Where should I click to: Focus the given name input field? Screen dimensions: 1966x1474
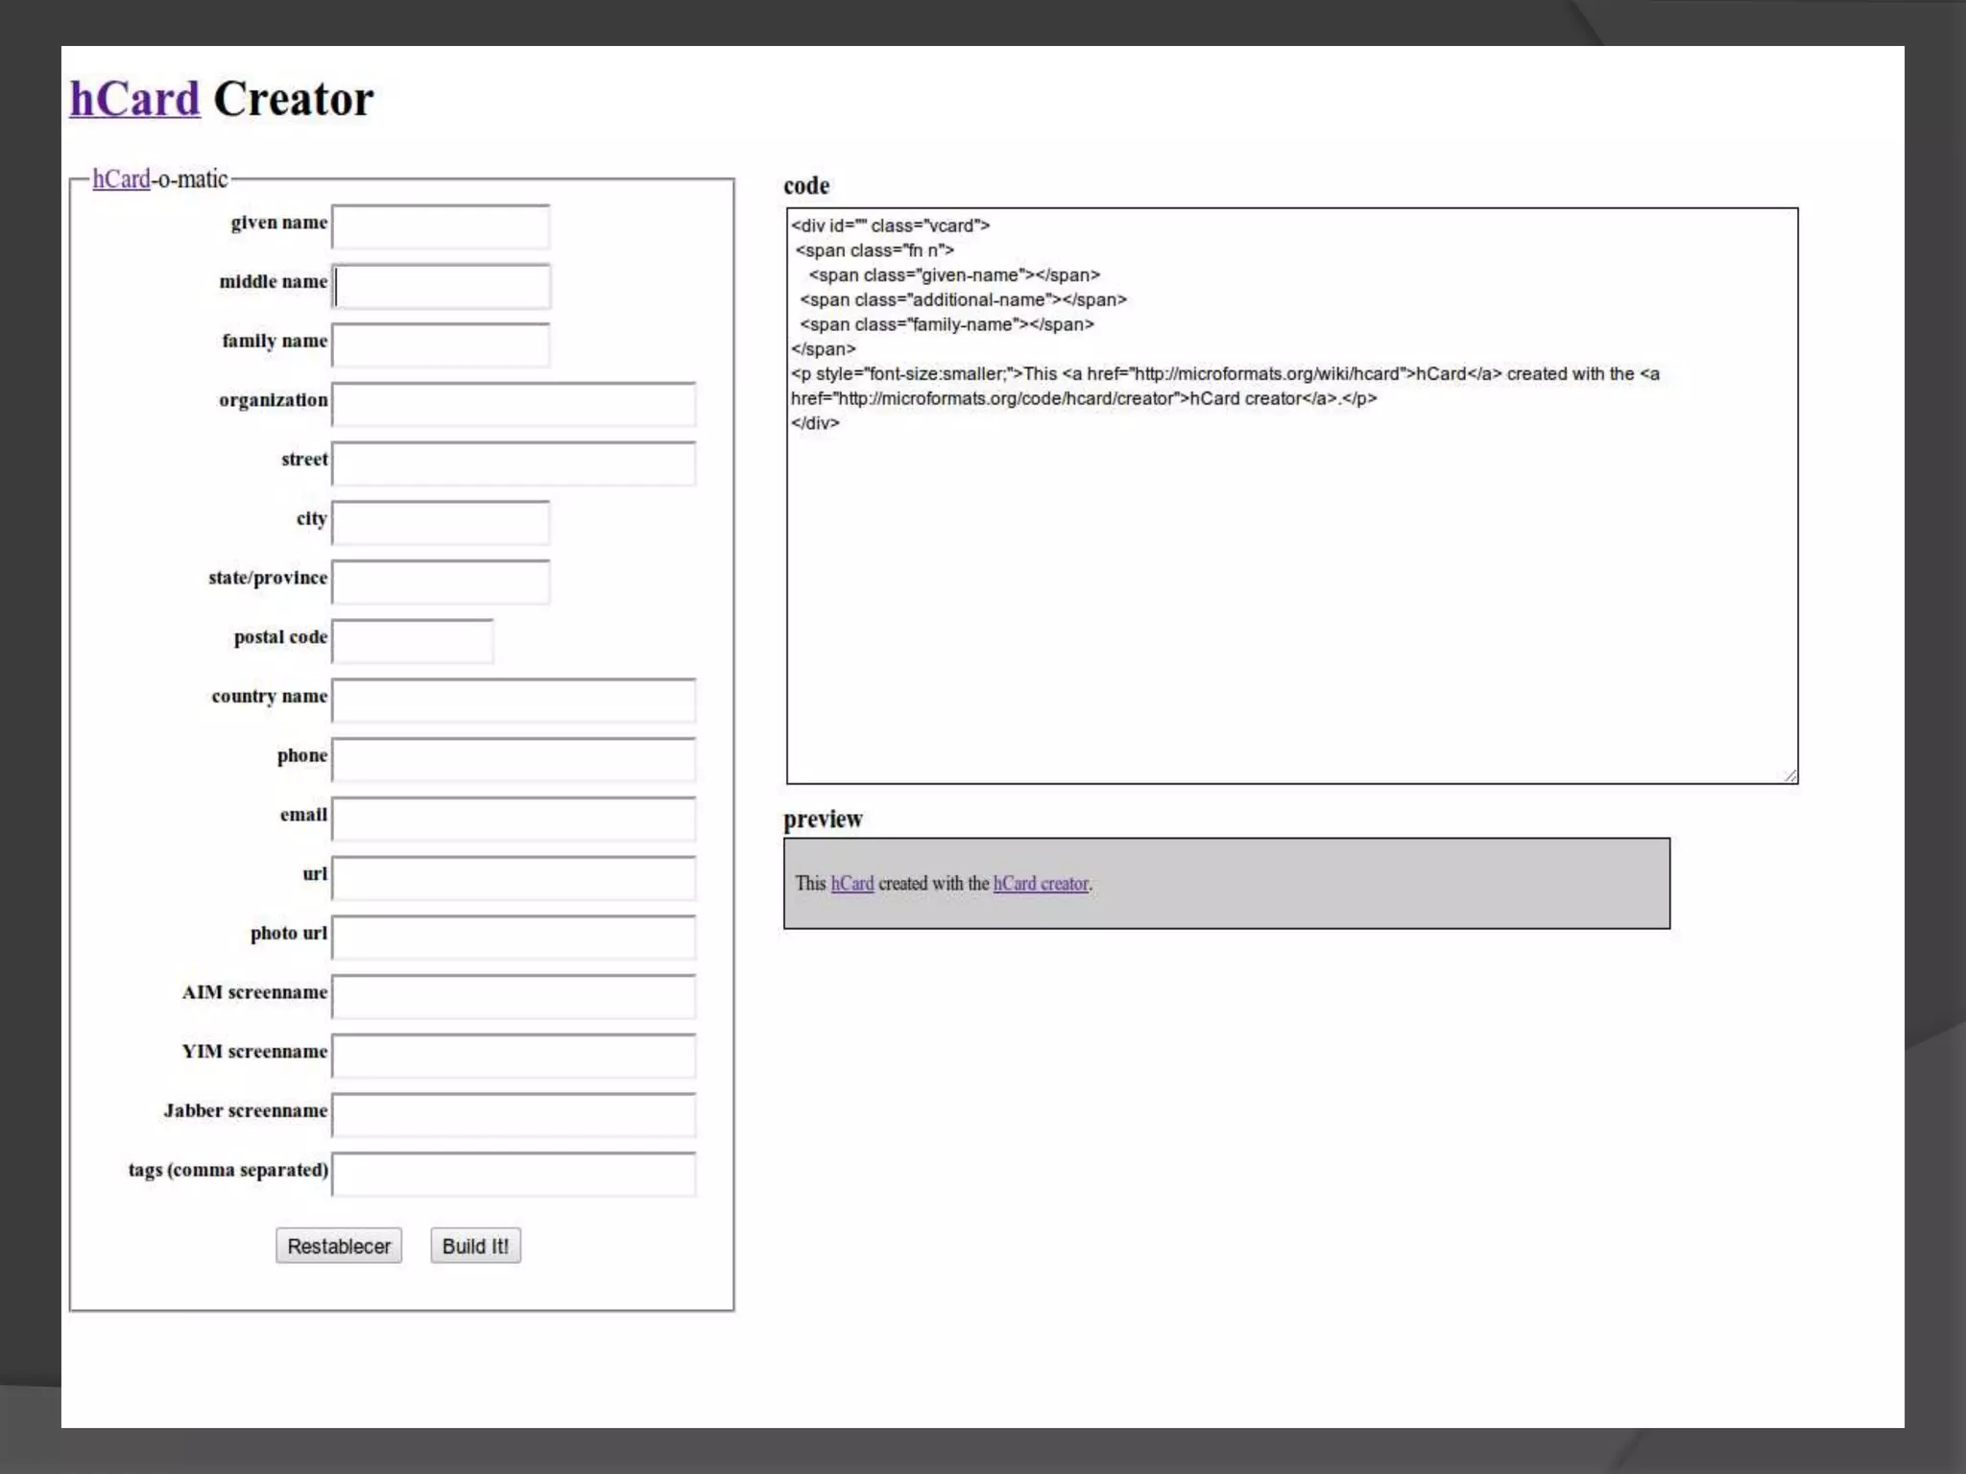coord(441,227)
